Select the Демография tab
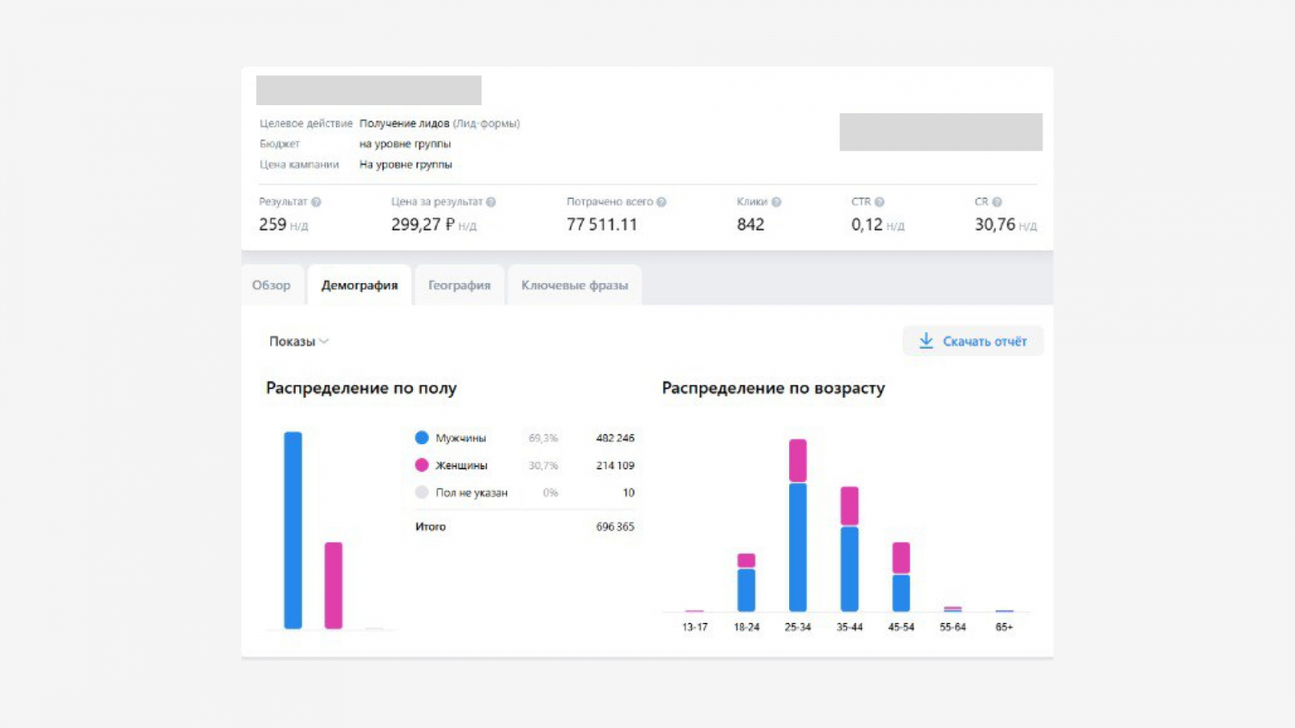Viewport: 1295px width, 728px height. pyautogui.click(x=359, y=286)
